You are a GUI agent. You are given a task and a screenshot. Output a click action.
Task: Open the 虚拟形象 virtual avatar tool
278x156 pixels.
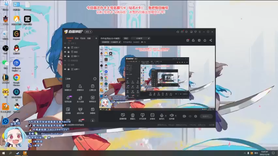[x=80, y=111]
